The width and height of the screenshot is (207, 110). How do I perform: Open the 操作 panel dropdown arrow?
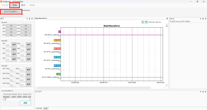27,19
